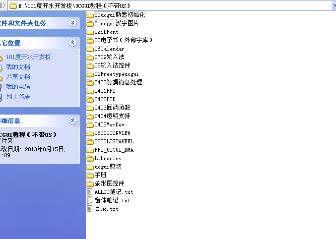Open 我的电脑 link in sidebar
The width and height of the screenshot is (336, 239).
click(x=18, y=86)
